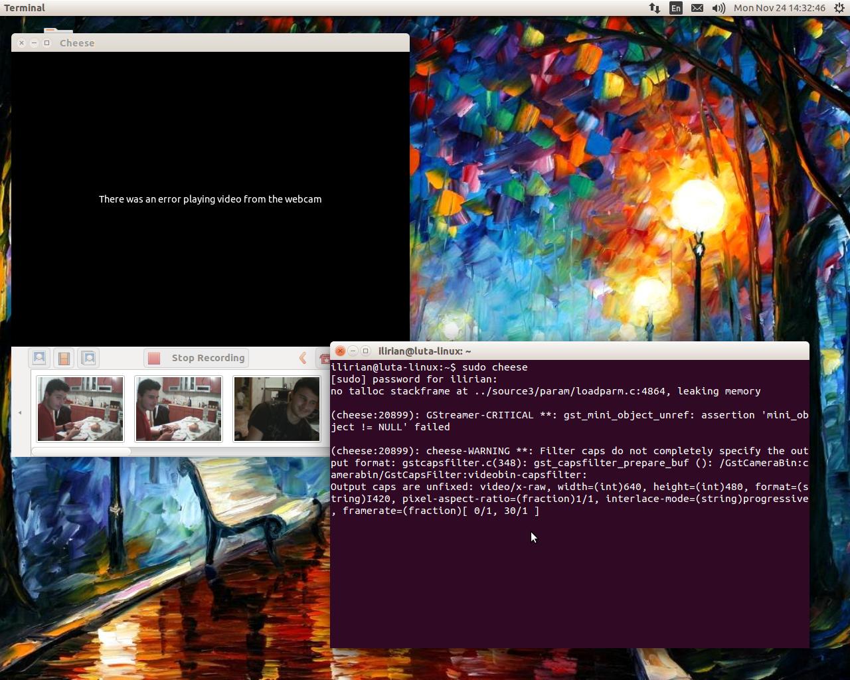Close the Cheese window
Viewport: 850px width, 680px height.
coord(21,42)
